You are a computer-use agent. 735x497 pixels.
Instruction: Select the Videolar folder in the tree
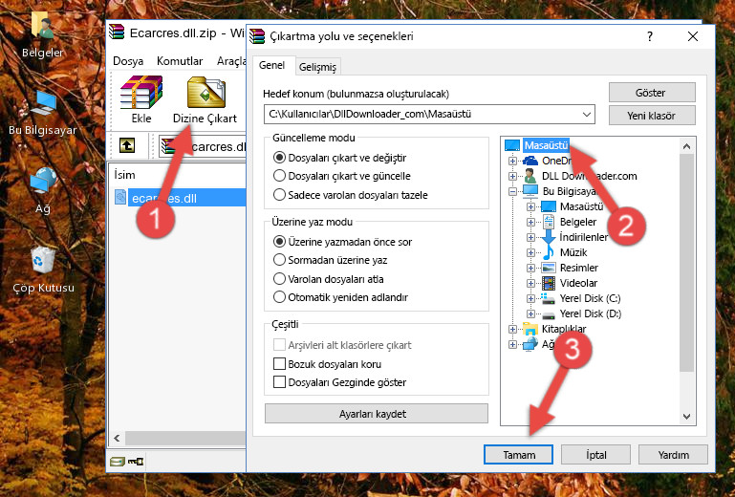pos(578,283)
